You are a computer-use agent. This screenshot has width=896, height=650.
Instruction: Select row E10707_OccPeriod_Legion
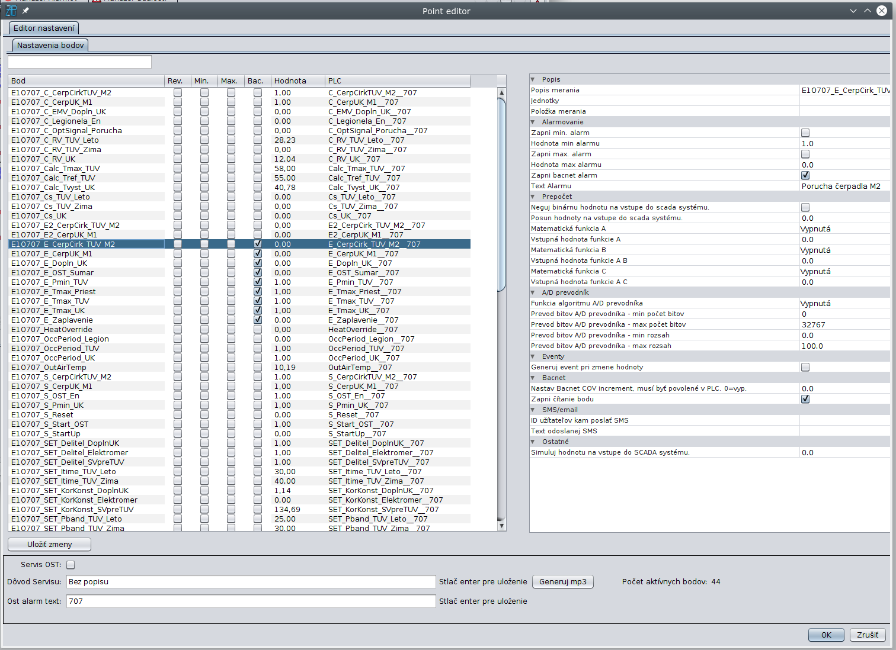(239, 339)
